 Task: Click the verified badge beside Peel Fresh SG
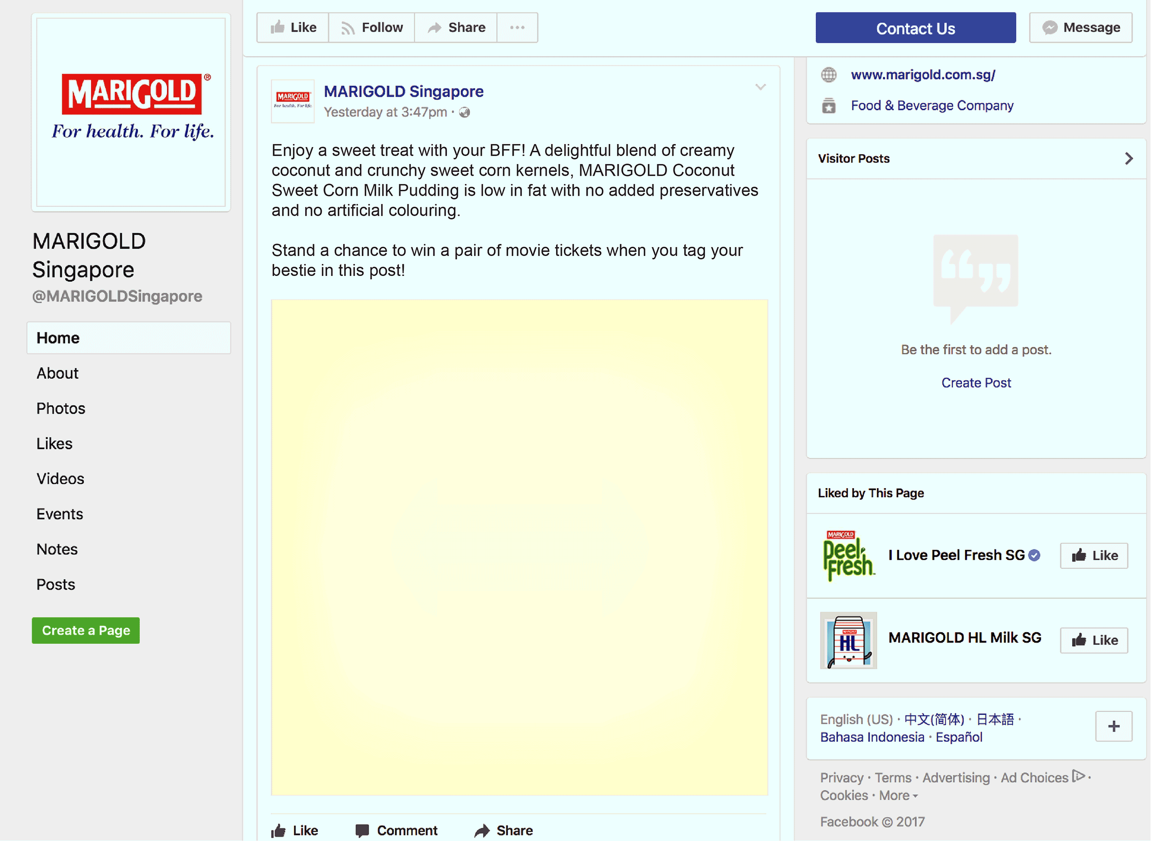coord(1034,555)
